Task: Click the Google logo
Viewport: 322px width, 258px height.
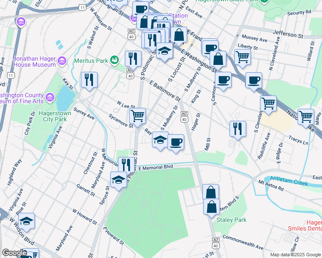Action: [x=14, y=253]
